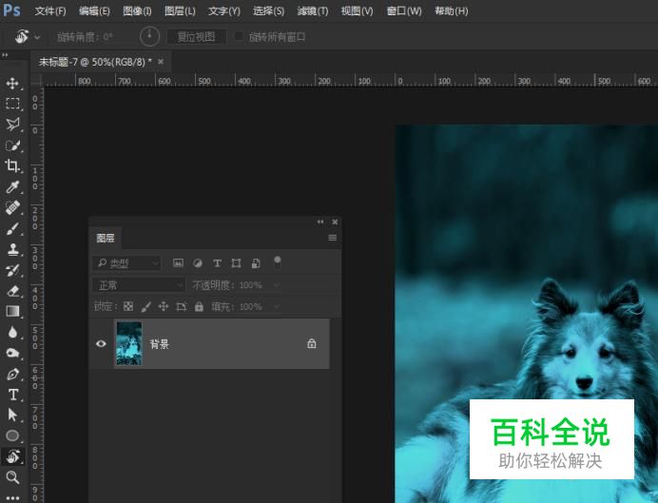
Task: Open the Edit Toolbar three-dots button
Action: 12,498
